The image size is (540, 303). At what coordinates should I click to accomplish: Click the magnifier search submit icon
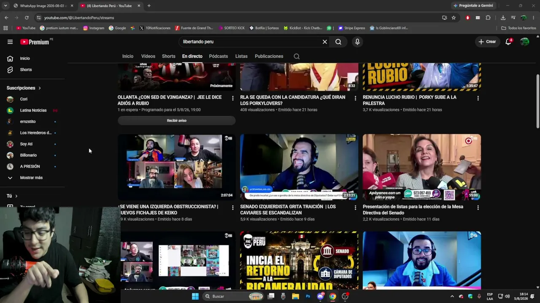pyautogui.click(x=338, y=42)
